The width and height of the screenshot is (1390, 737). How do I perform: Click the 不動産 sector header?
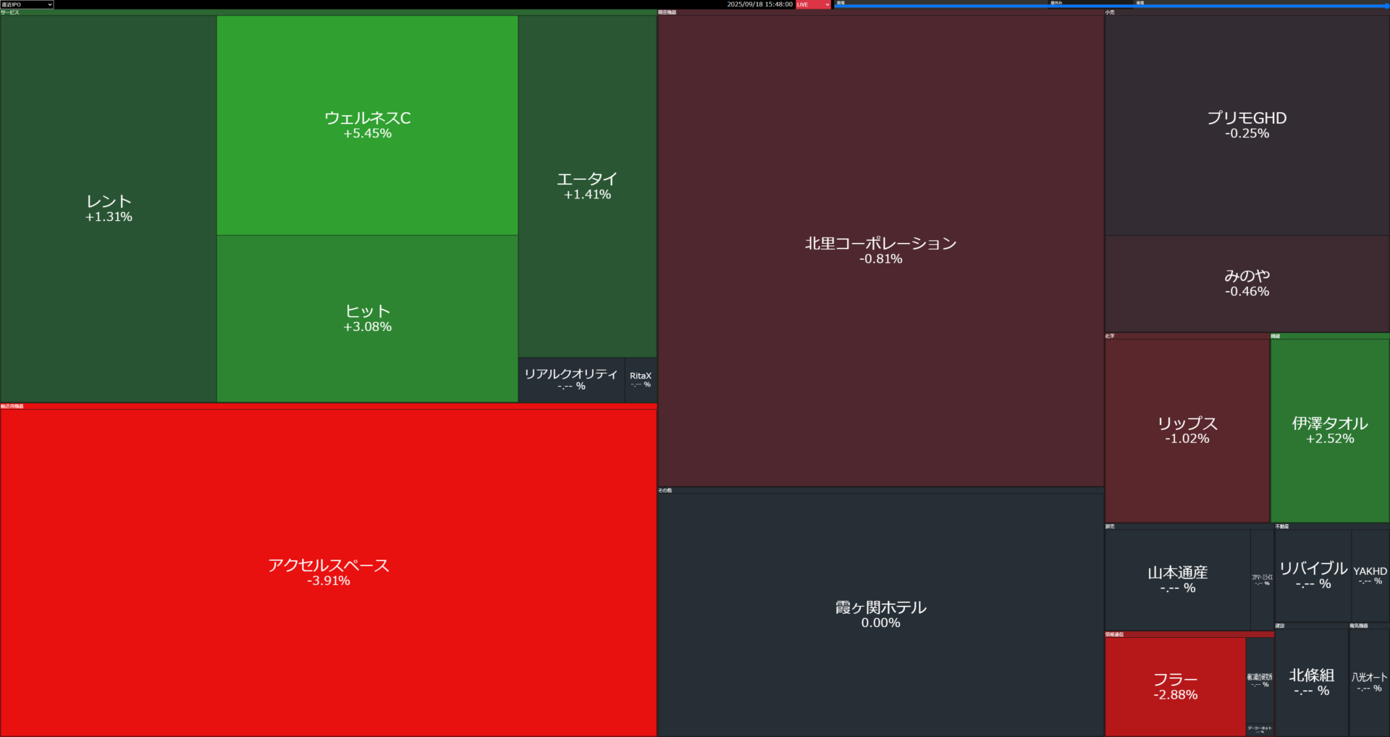pyautogui.click(x=1332, y=526)
